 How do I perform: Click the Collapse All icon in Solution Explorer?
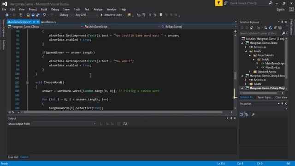[275, 28]
